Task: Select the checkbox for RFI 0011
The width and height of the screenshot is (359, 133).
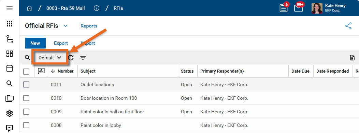Action: (x=26, y=84)
